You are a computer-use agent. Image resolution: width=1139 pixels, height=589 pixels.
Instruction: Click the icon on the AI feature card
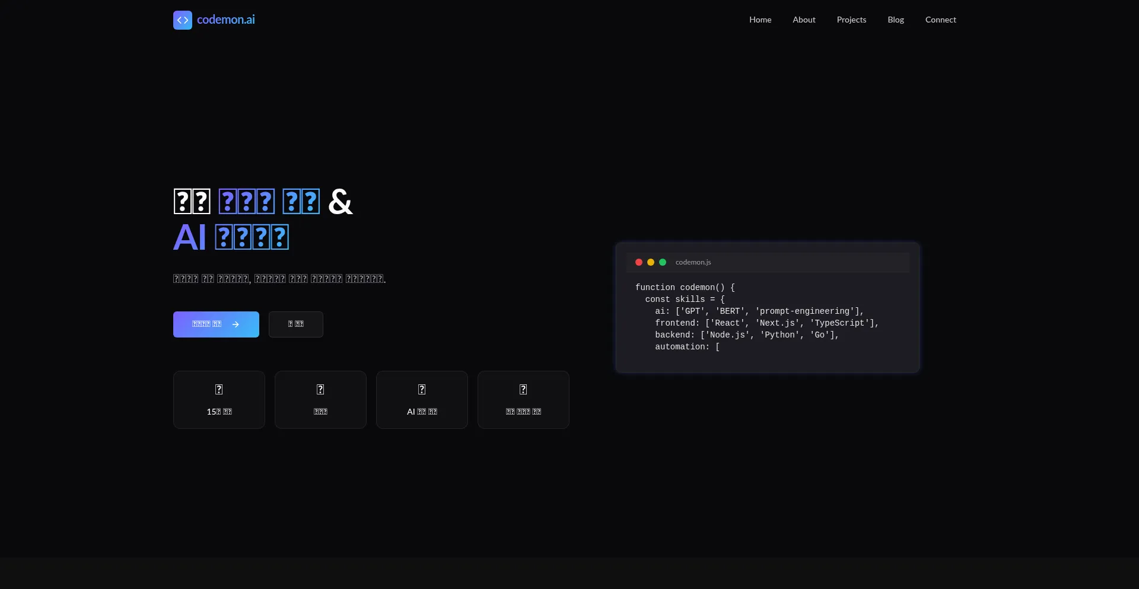tap(421, 389)
